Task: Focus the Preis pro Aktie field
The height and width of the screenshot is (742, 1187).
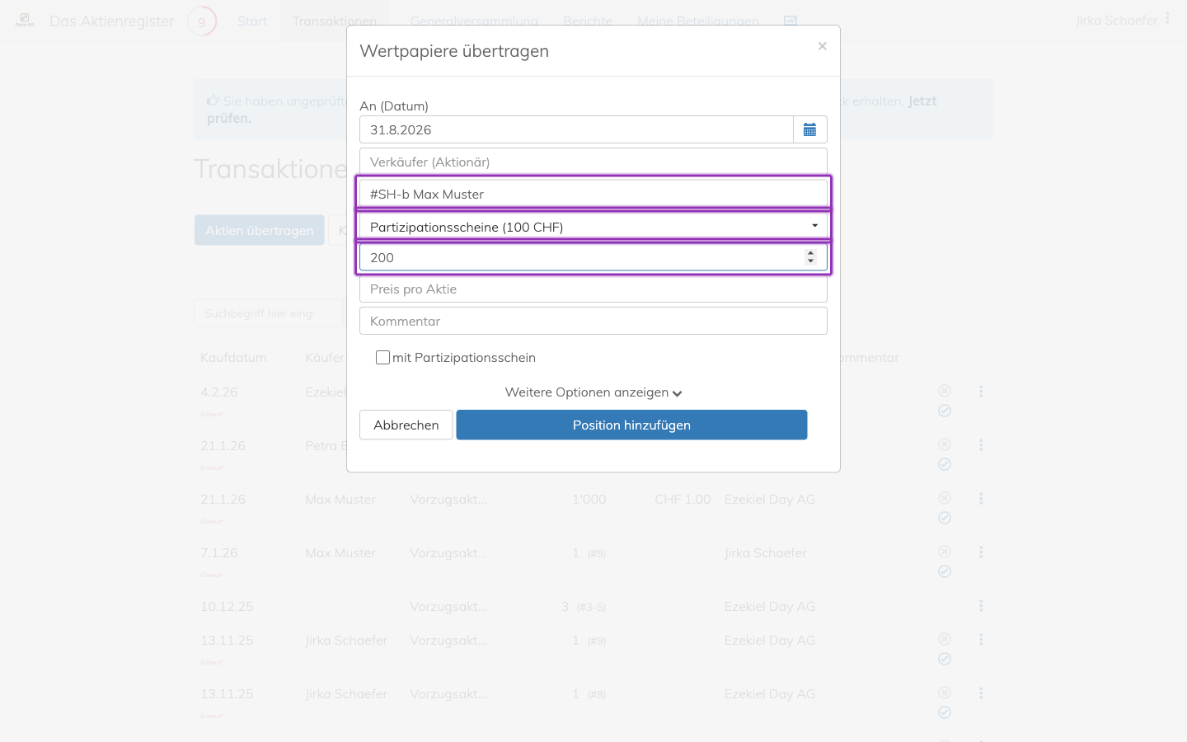Action: point(593,289)
